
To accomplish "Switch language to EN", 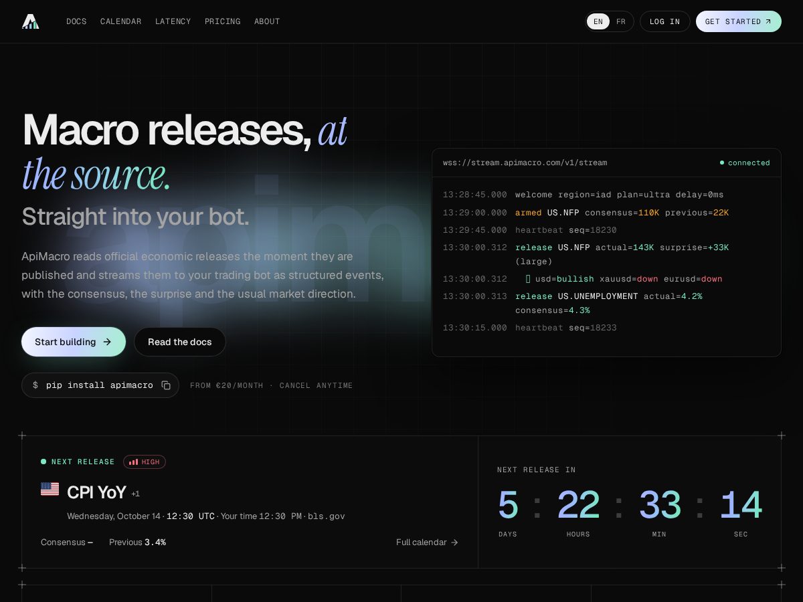I will tap(598, 21).
